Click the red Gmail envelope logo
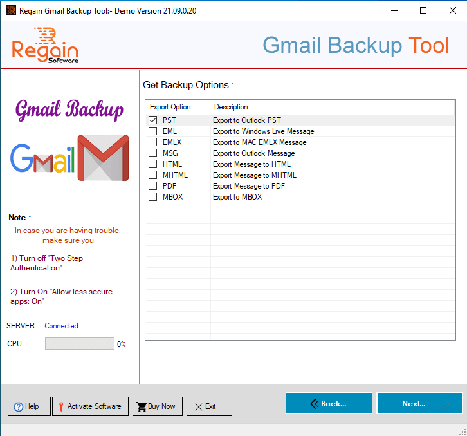467x436 pixels. [103, 158]
